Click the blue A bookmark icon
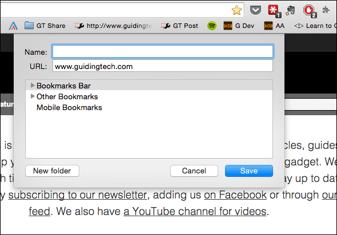 point(13,26)
